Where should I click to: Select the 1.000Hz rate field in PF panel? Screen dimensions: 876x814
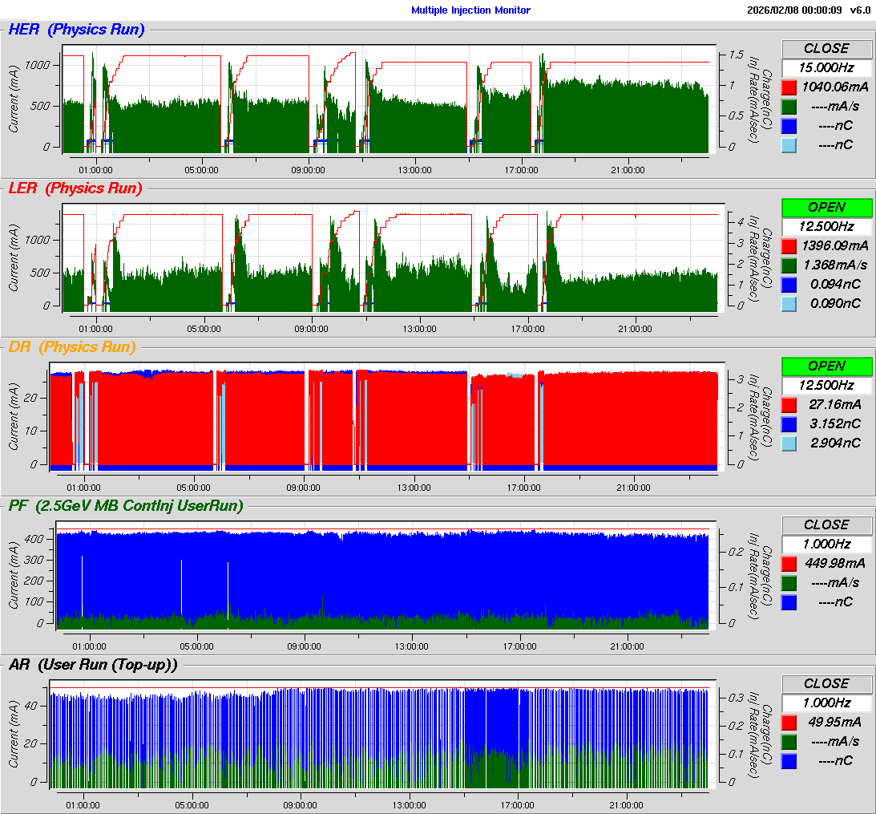(x=826, y=544)
